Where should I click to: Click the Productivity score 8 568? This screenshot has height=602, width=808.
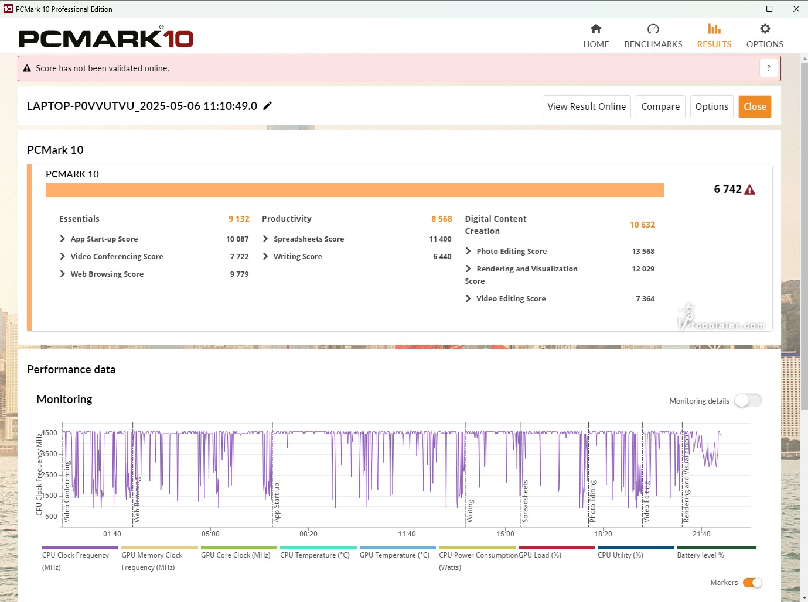(442, 219)
